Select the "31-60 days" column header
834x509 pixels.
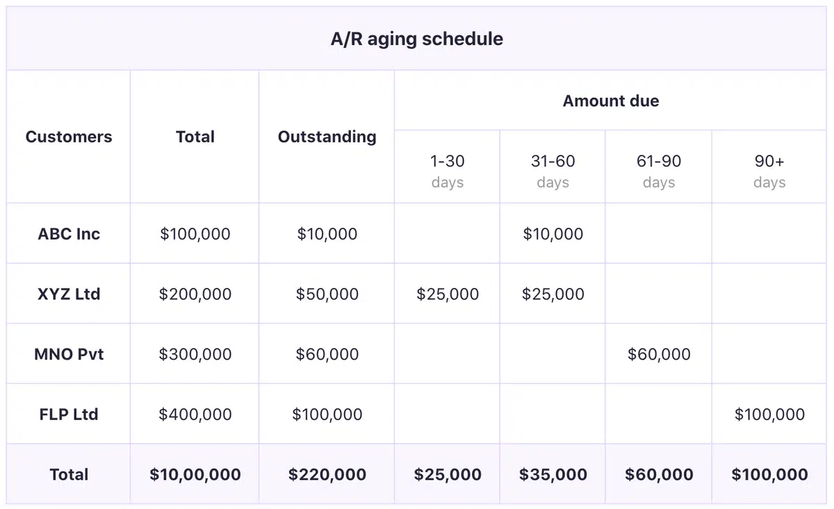point(553,171)
